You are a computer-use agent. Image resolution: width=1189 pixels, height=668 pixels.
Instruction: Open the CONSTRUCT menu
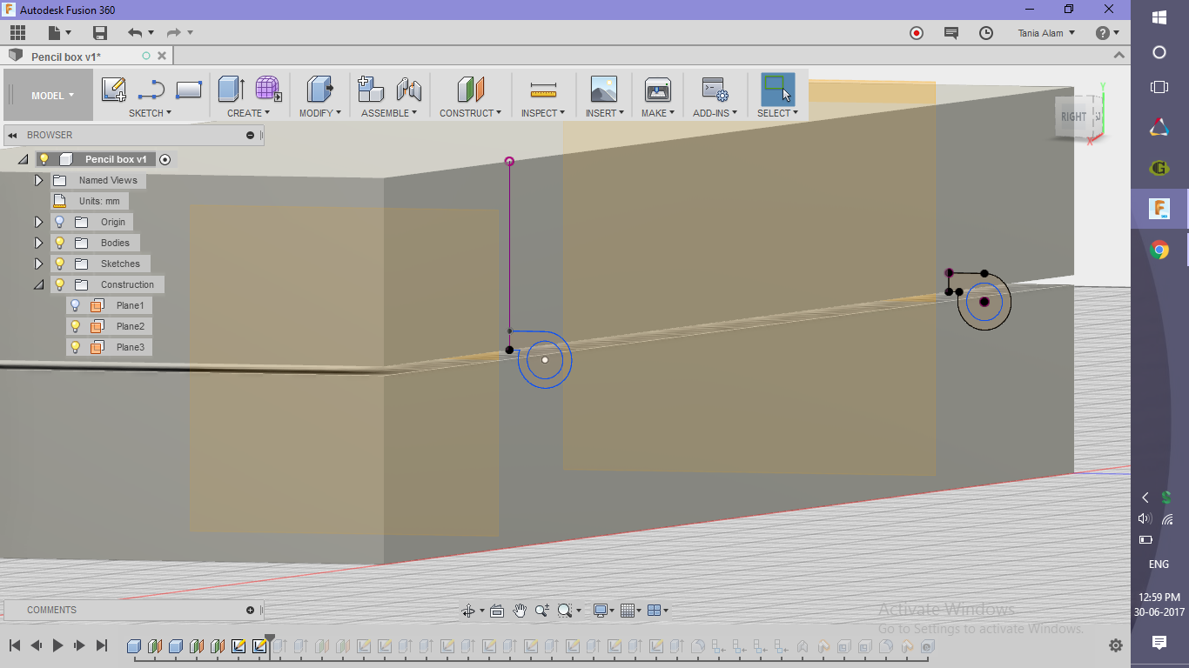point(471,113)
